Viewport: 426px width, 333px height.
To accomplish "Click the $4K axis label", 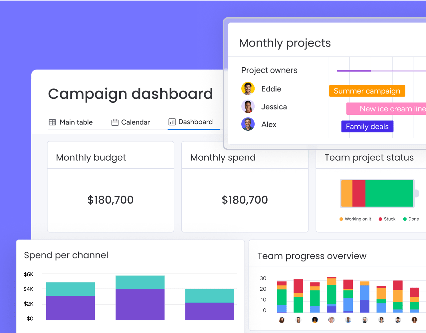I will [29, 289].
